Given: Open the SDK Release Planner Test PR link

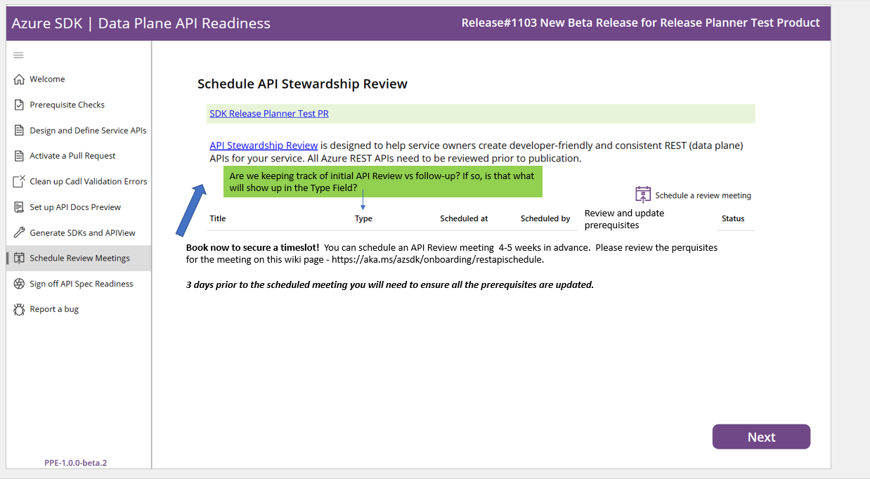Looking at the screenshot, I should 268,113.
